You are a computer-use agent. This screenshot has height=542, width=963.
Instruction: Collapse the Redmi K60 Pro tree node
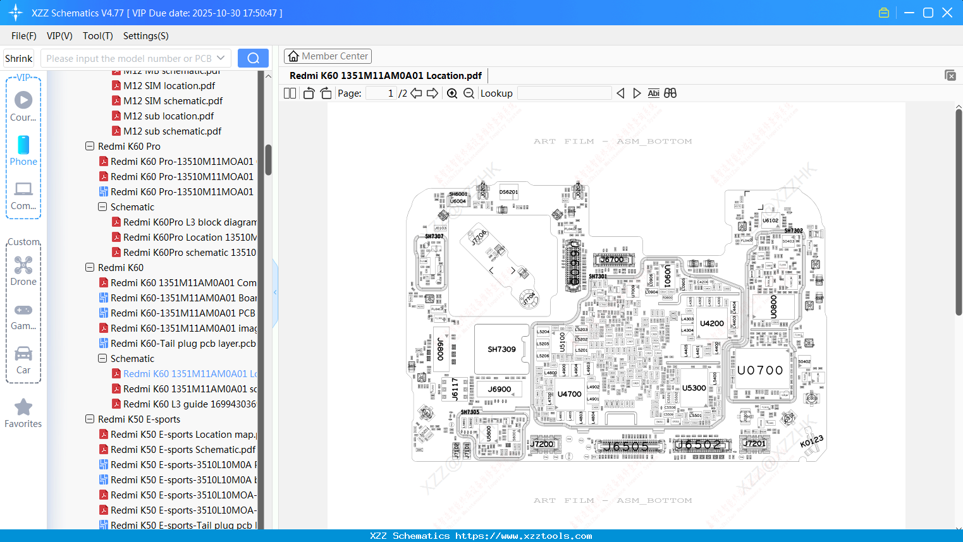pyautogui.click(x=89, y=146)
